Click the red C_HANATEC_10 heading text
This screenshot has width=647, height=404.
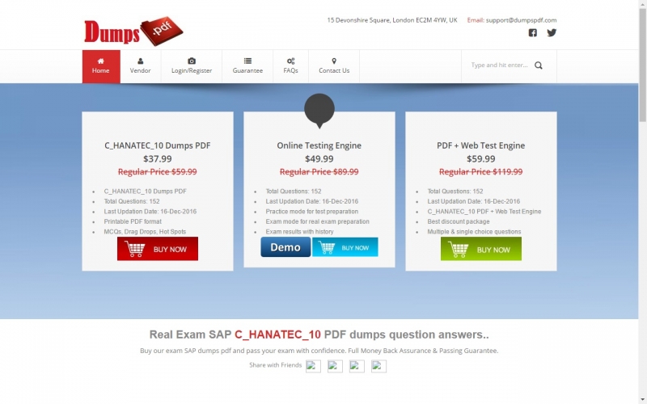[277, 335]
